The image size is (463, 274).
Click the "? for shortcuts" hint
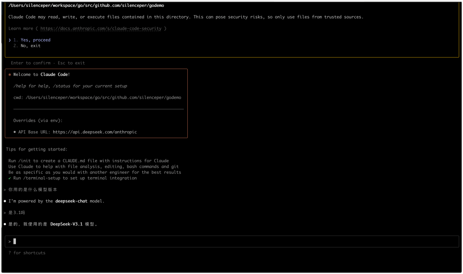(x=27, y=253)
